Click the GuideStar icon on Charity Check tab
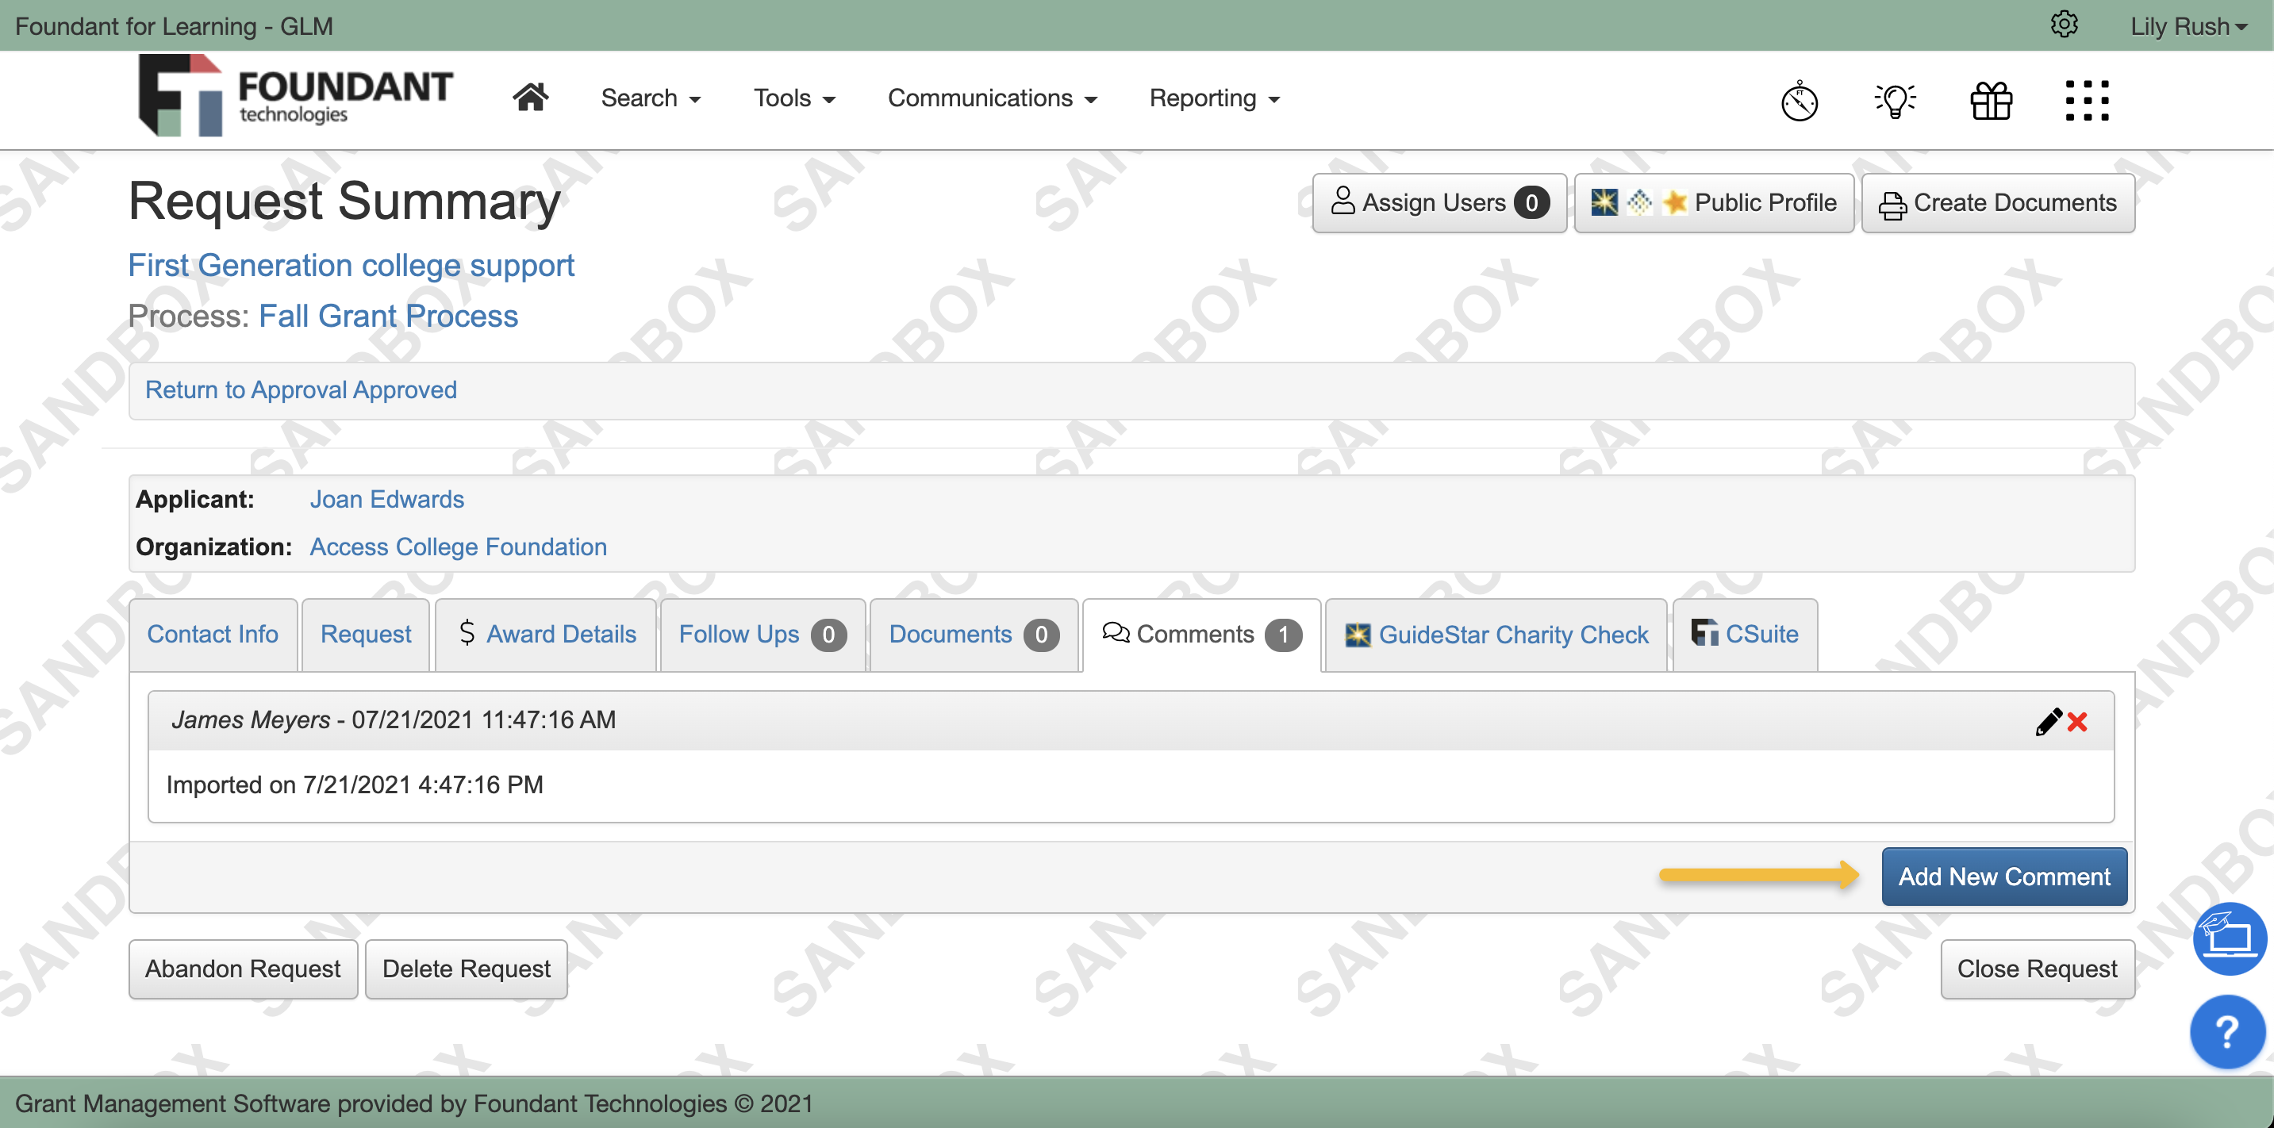This screenshot has width=2274, height=1128. [x=1358, y=635]
